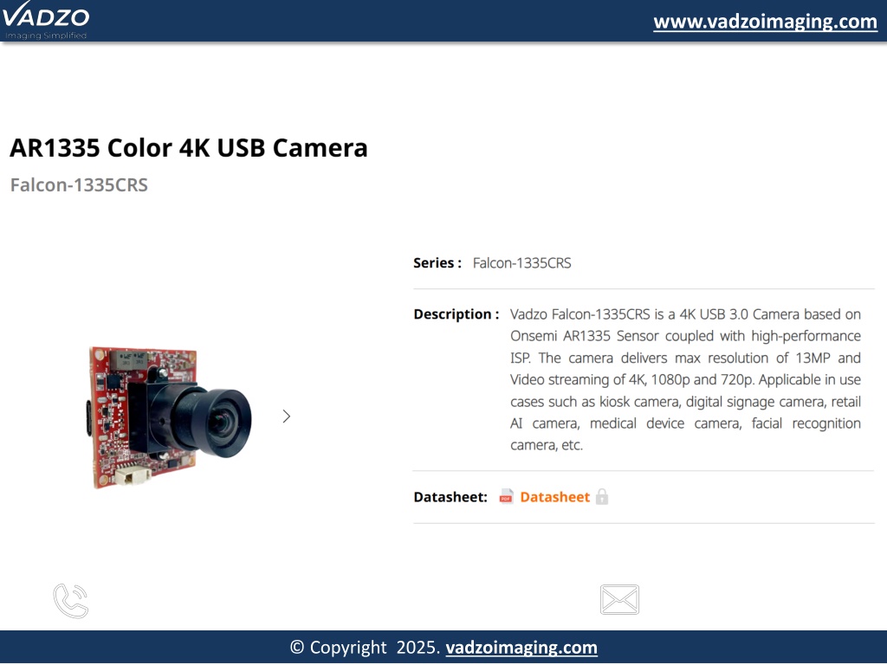Click the product description paragraph
The image size is (887, 665).
pos(685,379)
